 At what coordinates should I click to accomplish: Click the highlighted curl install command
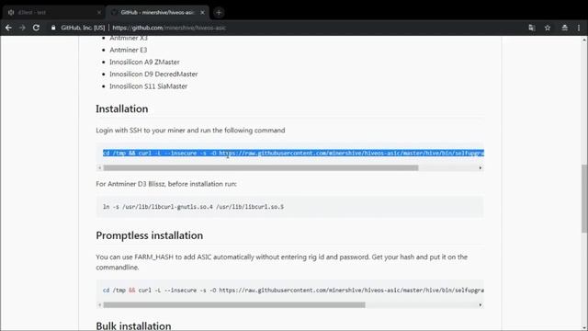click(293, 154)
